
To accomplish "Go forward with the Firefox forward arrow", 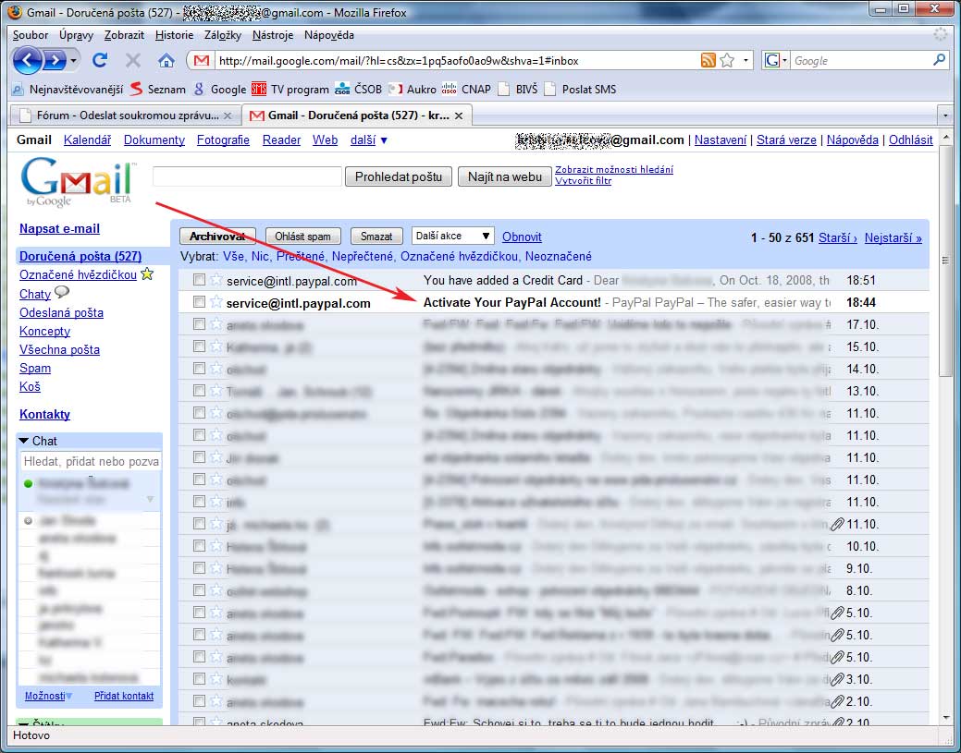I will [54, 60].
